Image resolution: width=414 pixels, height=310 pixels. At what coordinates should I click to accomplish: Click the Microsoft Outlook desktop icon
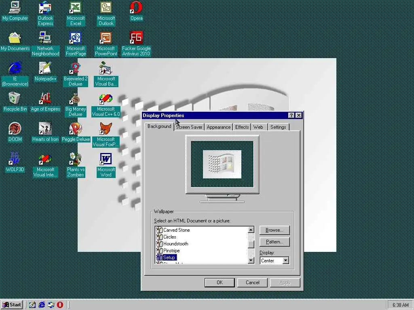pos(106,13)
